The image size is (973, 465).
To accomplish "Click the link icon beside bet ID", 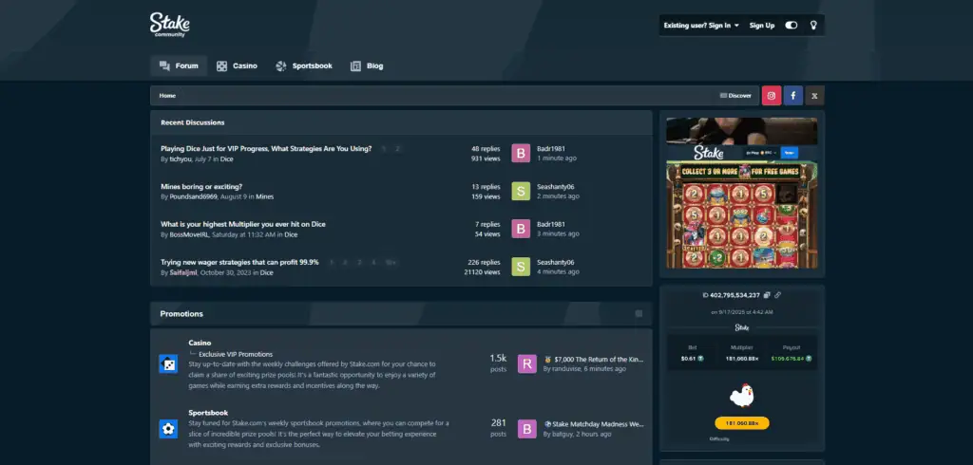I will click(x=778, y=295).
